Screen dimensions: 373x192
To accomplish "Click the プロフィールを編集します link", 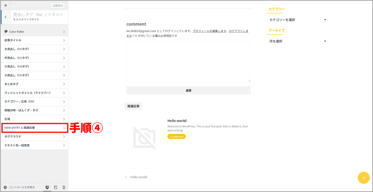I will [210, 31].
